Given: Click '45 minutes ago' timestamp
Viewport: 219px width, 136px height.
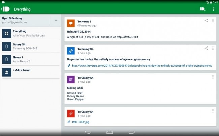Looking at the screenshot, I should [x=87, y=26].
